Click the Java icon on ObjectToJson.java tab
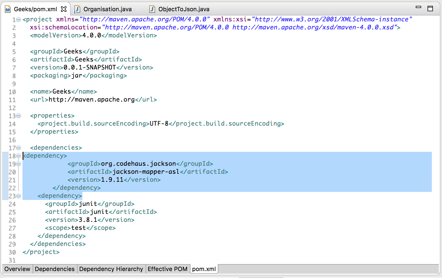This screenshot has height=278, width=442. 152,9
